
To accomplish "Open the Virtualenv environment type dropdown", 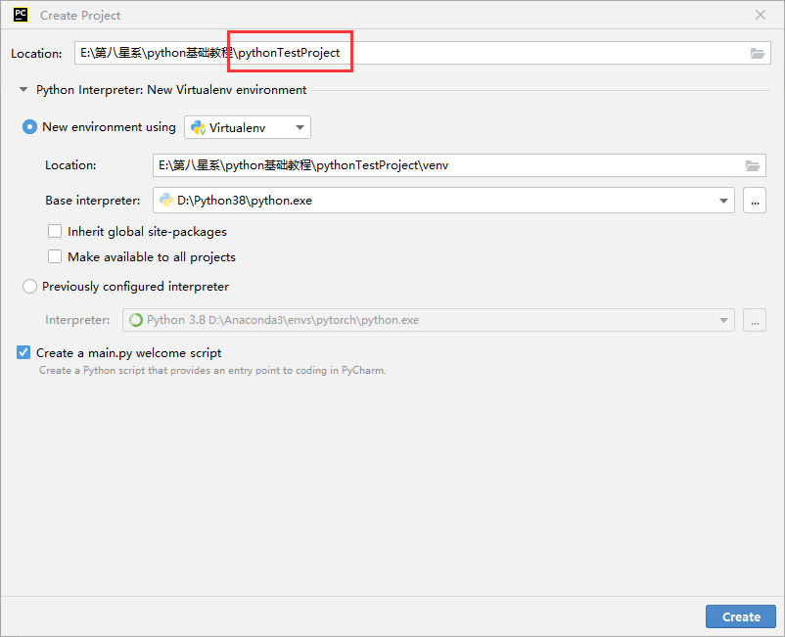I will click(x=300, y=127).
